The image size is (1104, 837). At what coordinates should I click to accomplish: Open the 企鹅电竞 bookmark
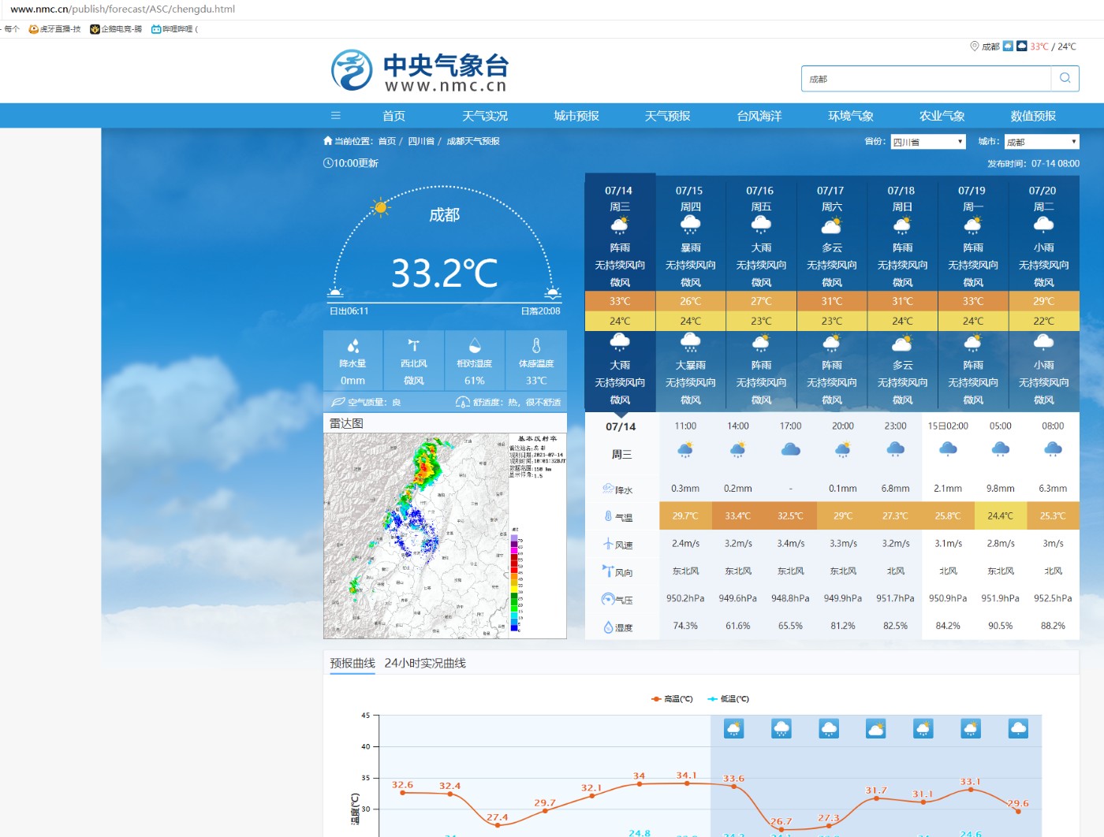(116, 29)
